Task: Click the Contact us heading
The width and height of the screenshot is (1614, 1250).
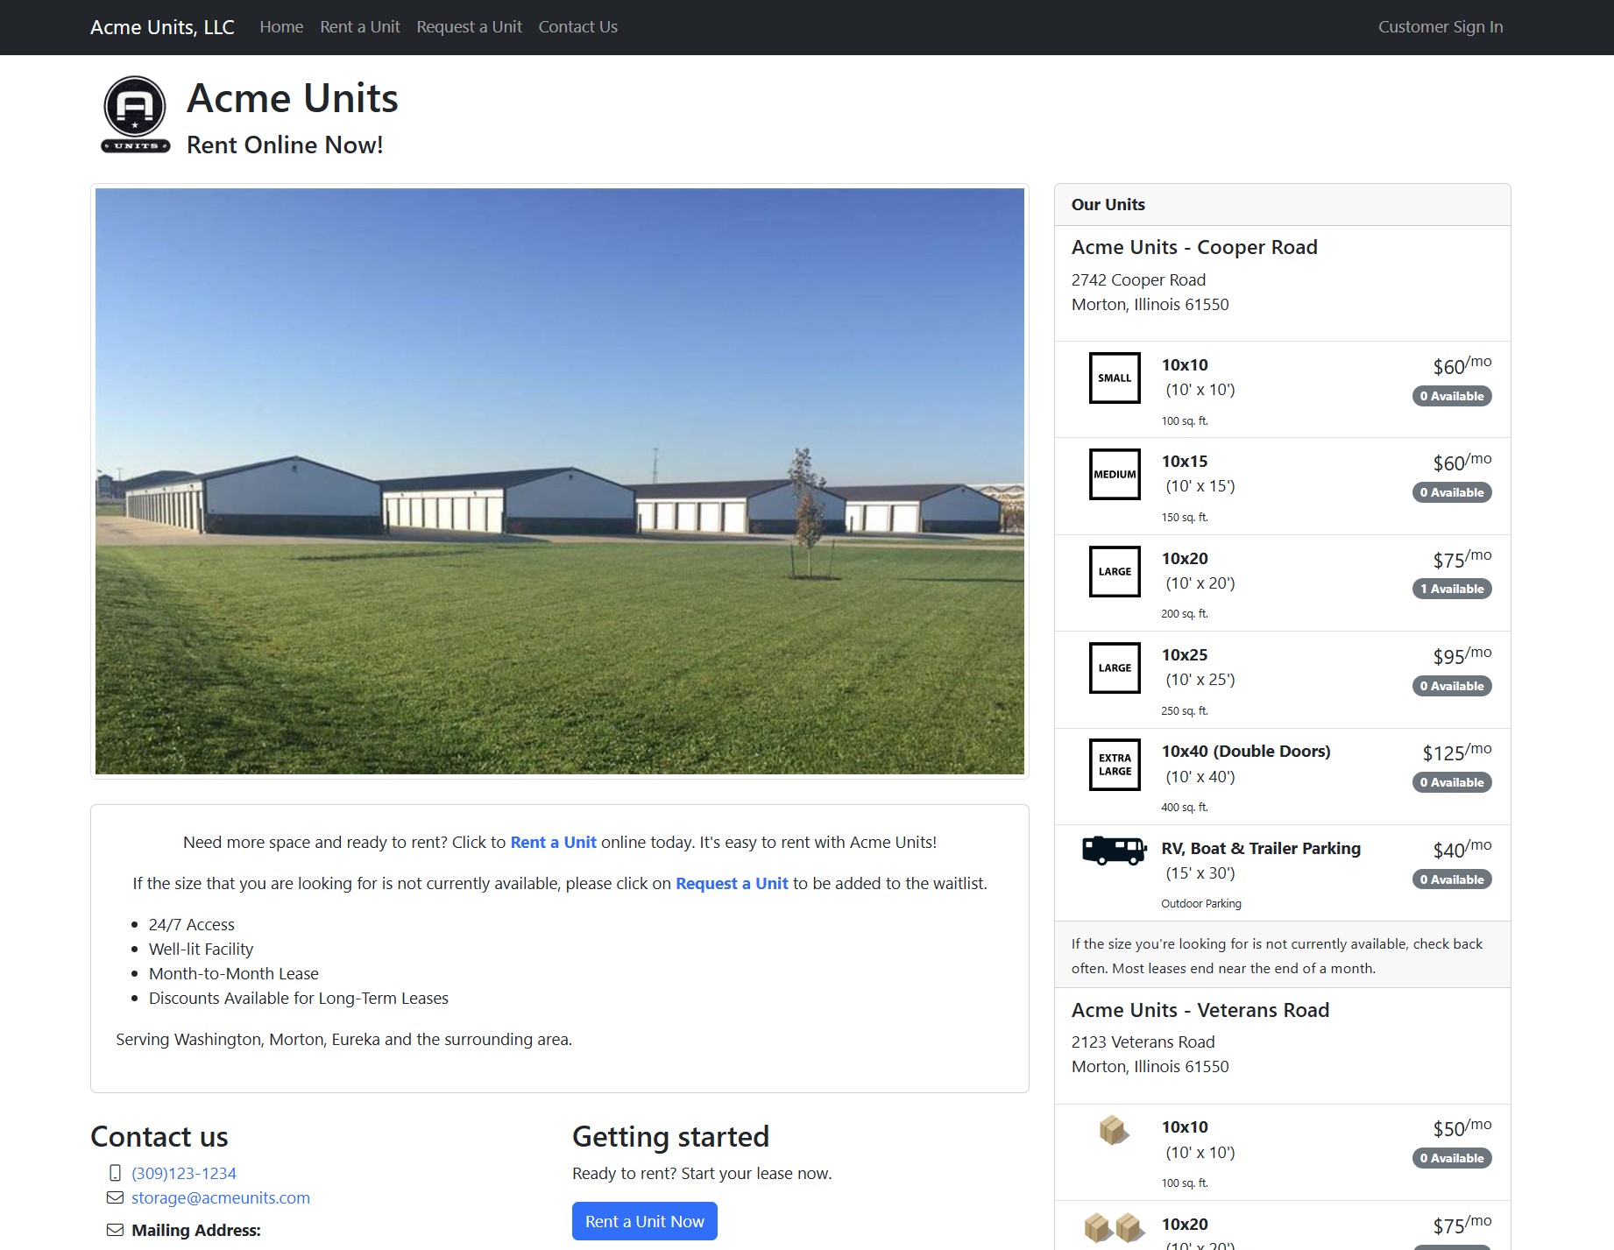Action: [x=159, y=1136]
